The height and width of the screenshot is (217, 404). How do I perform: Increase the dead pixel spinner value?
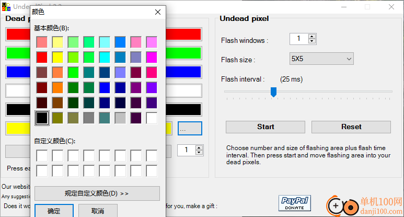coord(199,147)
